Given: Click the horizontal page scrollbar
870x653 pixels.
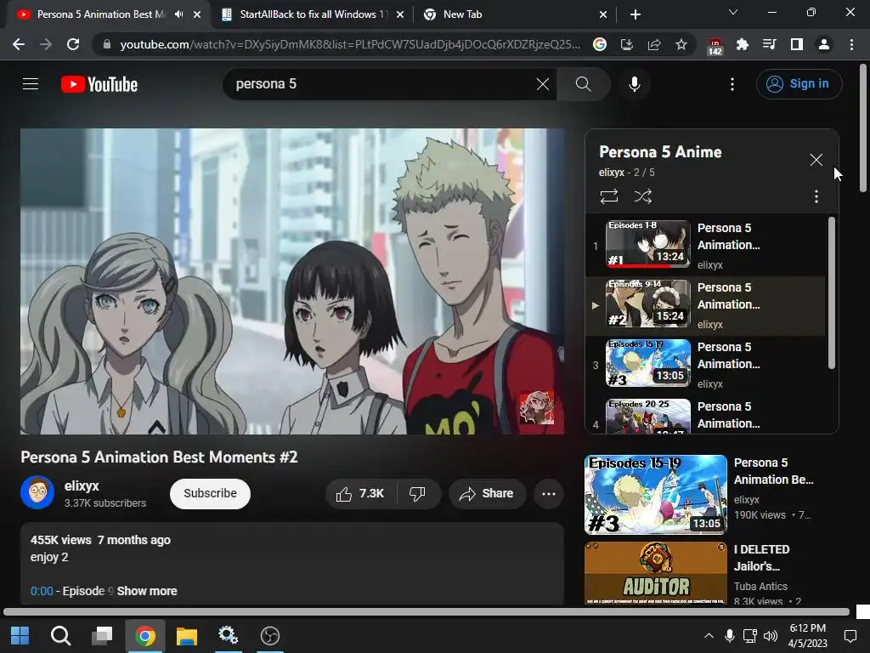Looking at the screenshot, I should 427,612.
